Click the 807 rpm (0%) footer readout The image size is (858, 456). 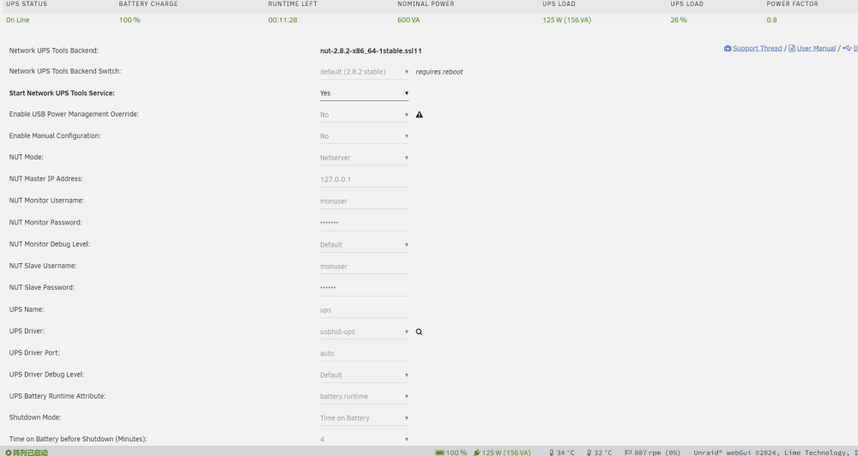pos(657,453)
